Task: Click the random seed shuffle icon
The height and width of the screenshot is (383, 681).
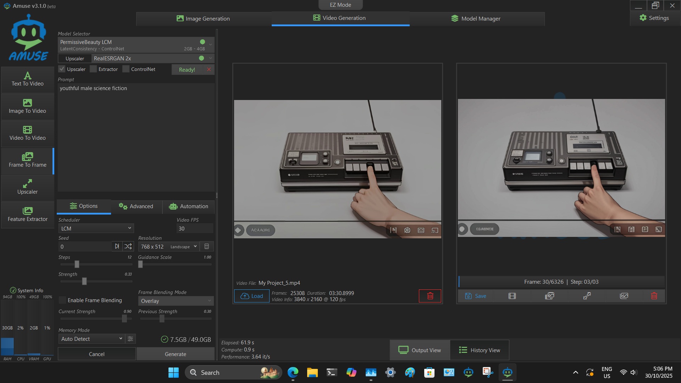Action: tap(128, 246)
